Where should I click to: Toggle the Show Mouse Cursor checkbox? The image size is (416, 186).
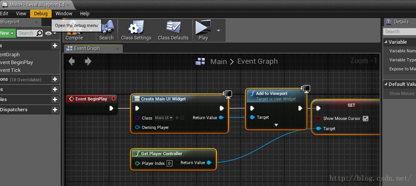click(366, 119)
